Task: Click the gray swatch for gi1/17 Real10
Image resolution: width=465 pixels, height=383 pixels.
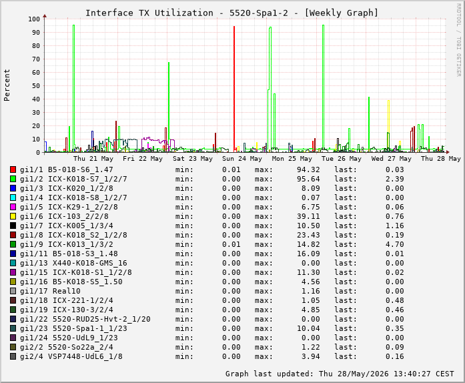Action: coord(13,291)
